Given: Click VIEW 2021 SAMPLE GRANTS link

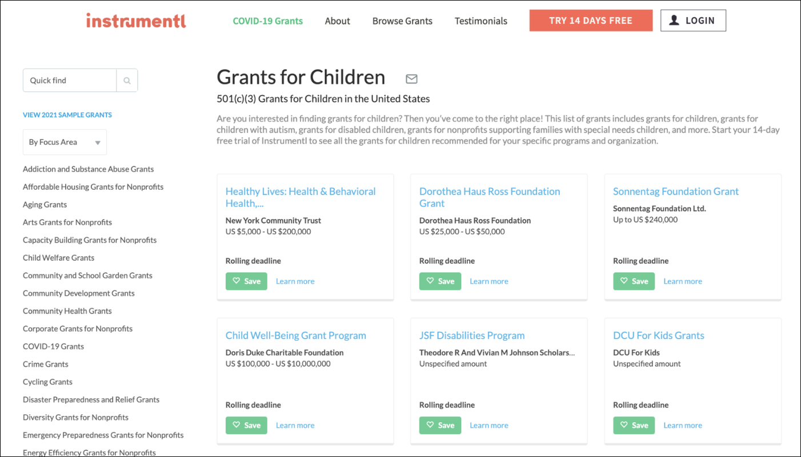Looking at the screenshot, I should point(67,114).
